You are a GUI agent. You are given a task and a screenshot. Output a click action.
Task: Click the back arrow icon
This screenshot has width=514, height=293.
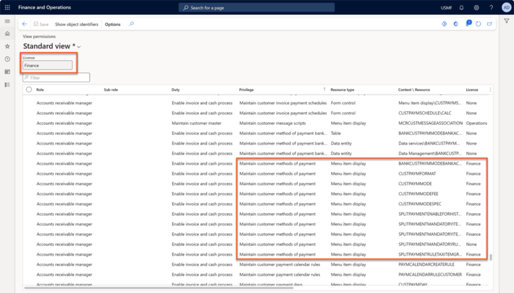click(x=24, y=24)
